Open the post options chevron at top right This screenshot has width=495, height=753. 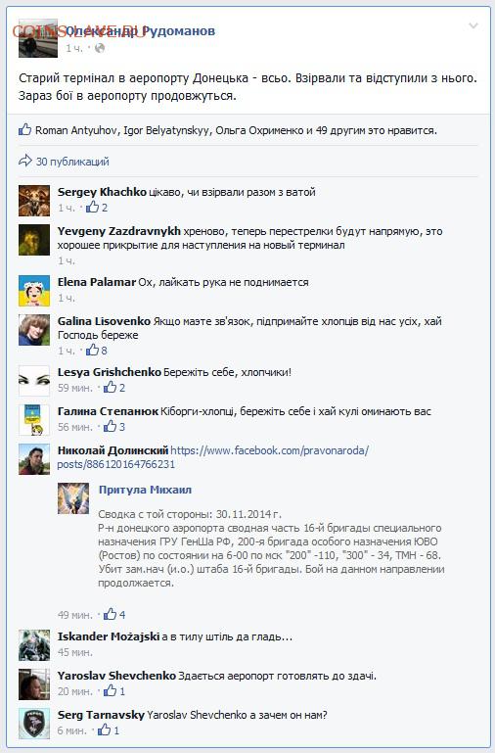pos(472,25)
